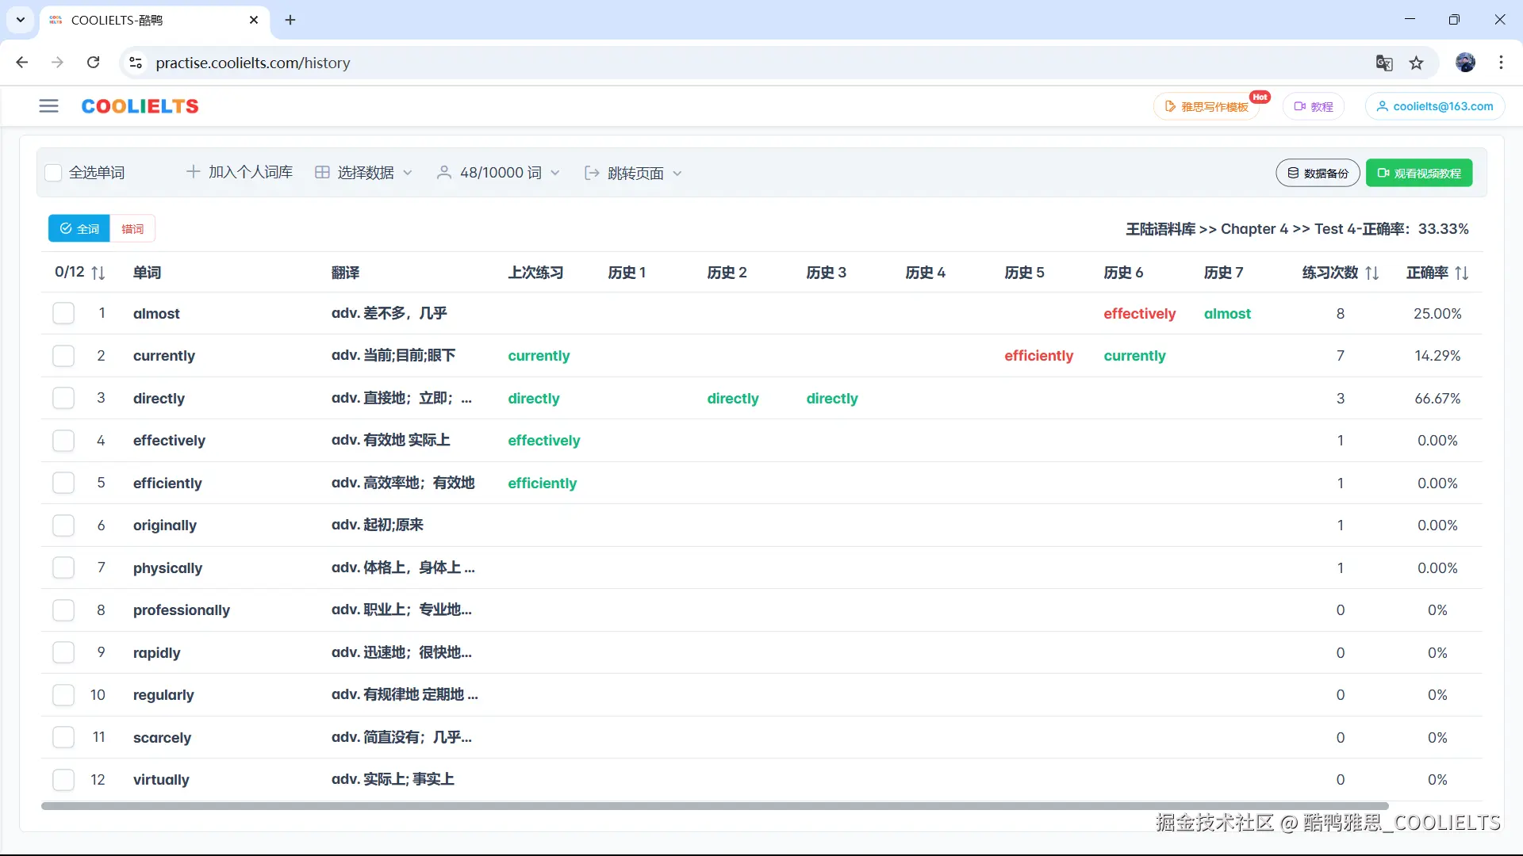Screen dimensions: 1523x856
Task: Check the box for currently
Action: [63, 355]
